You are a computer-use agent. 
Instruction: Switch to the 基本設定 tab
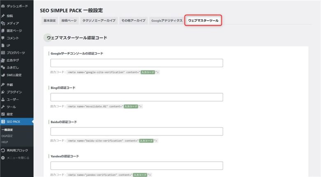tap(49, 20)
